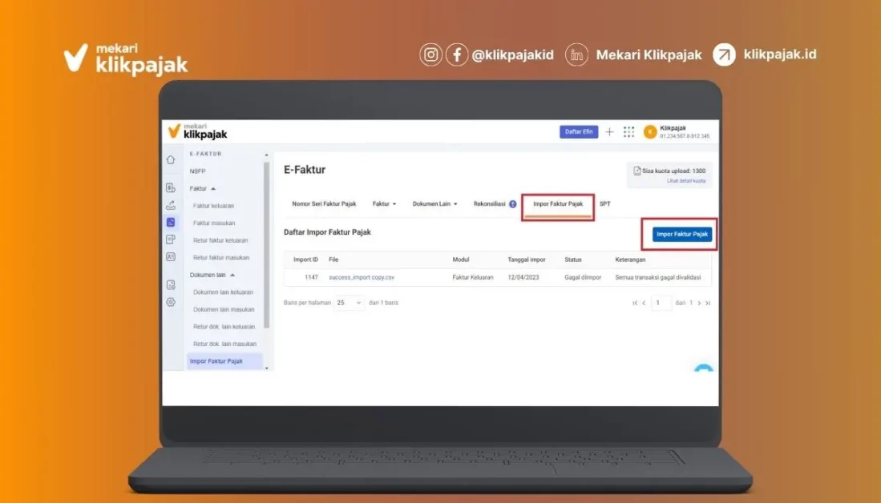Viewport: 881px width, 503px height.
Task: Open Dokumen lain keluaran in sidebar
Action: tap(223, 292)
